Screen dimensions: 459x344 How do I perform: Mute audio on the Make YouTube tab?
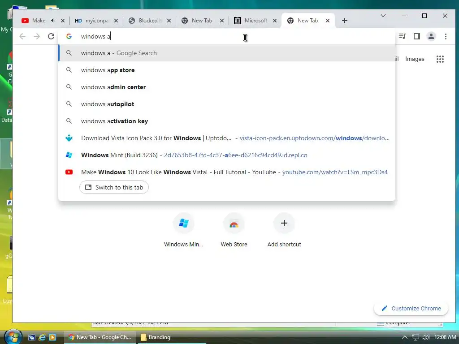pyautogui.click(x=53, y=21)
